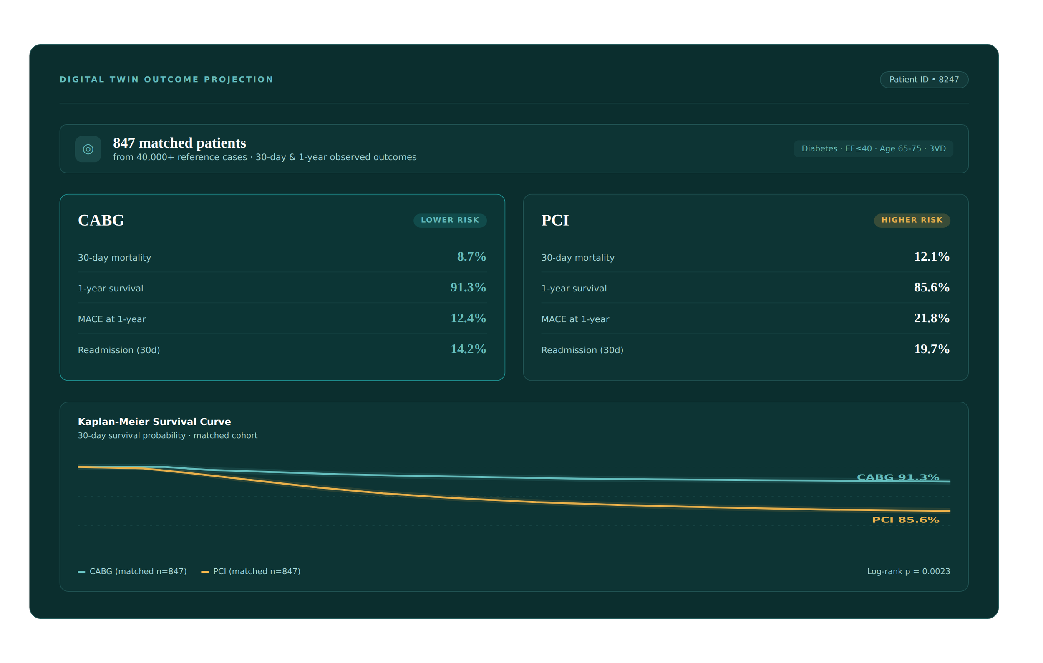1043x663 pixels.
Task: Select the HIGHER RISK badge on PCI card
Action: click(911, 220)
